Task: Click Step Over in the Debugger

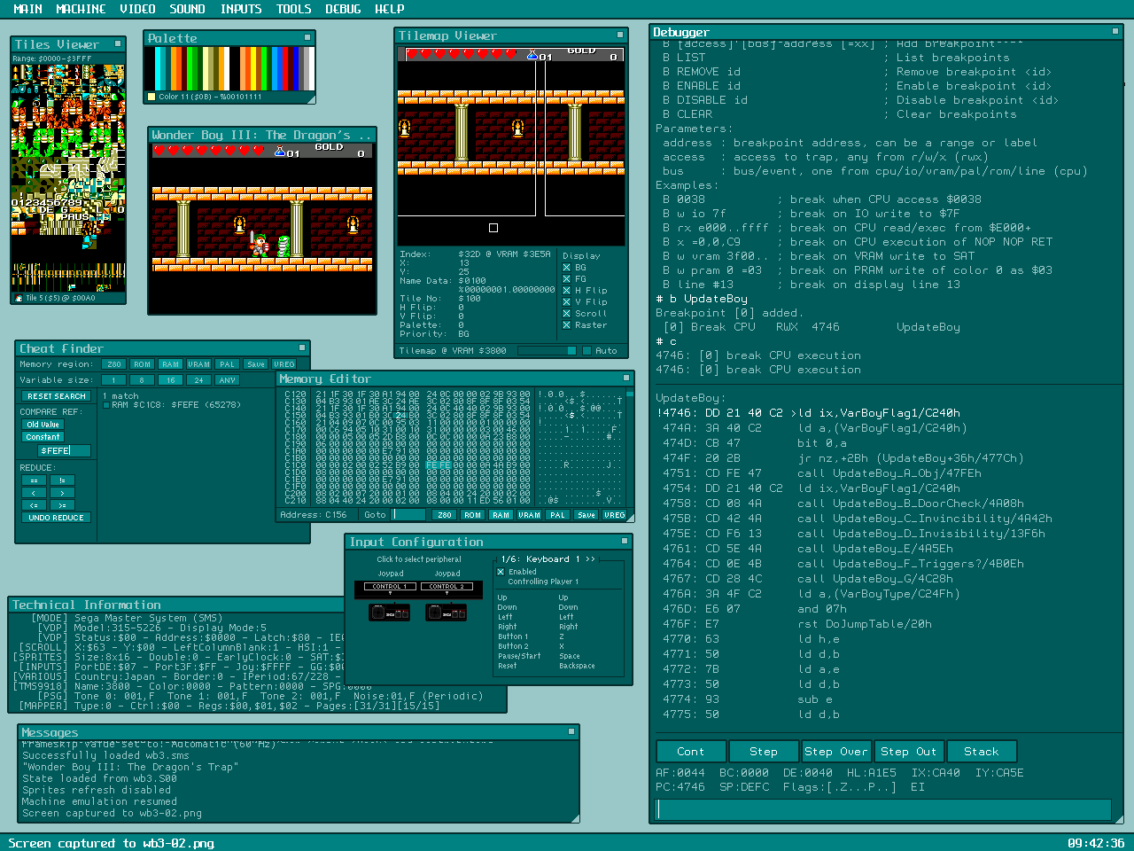Action: pyautogui.click(x=836, y=752)
